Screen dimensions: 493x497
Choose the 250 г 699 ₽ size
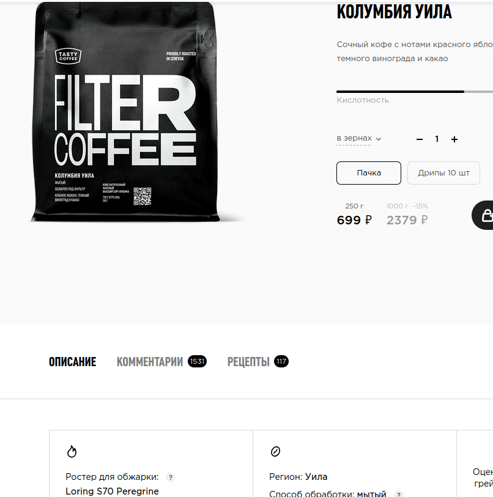354,215
